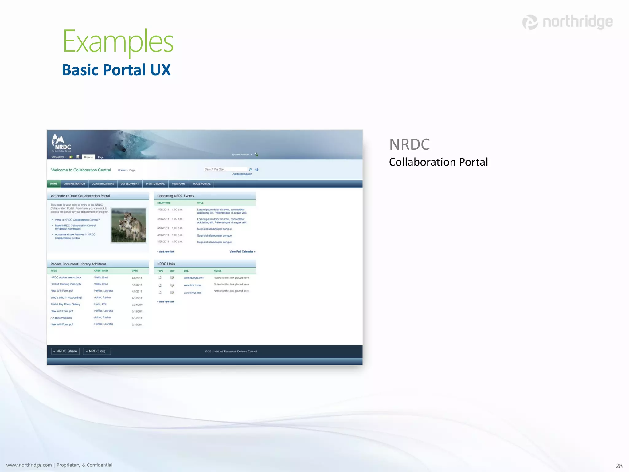
Task: Click 'Add new link' under Upcoming NRDC Events
Action: click(x=166, y=252)
